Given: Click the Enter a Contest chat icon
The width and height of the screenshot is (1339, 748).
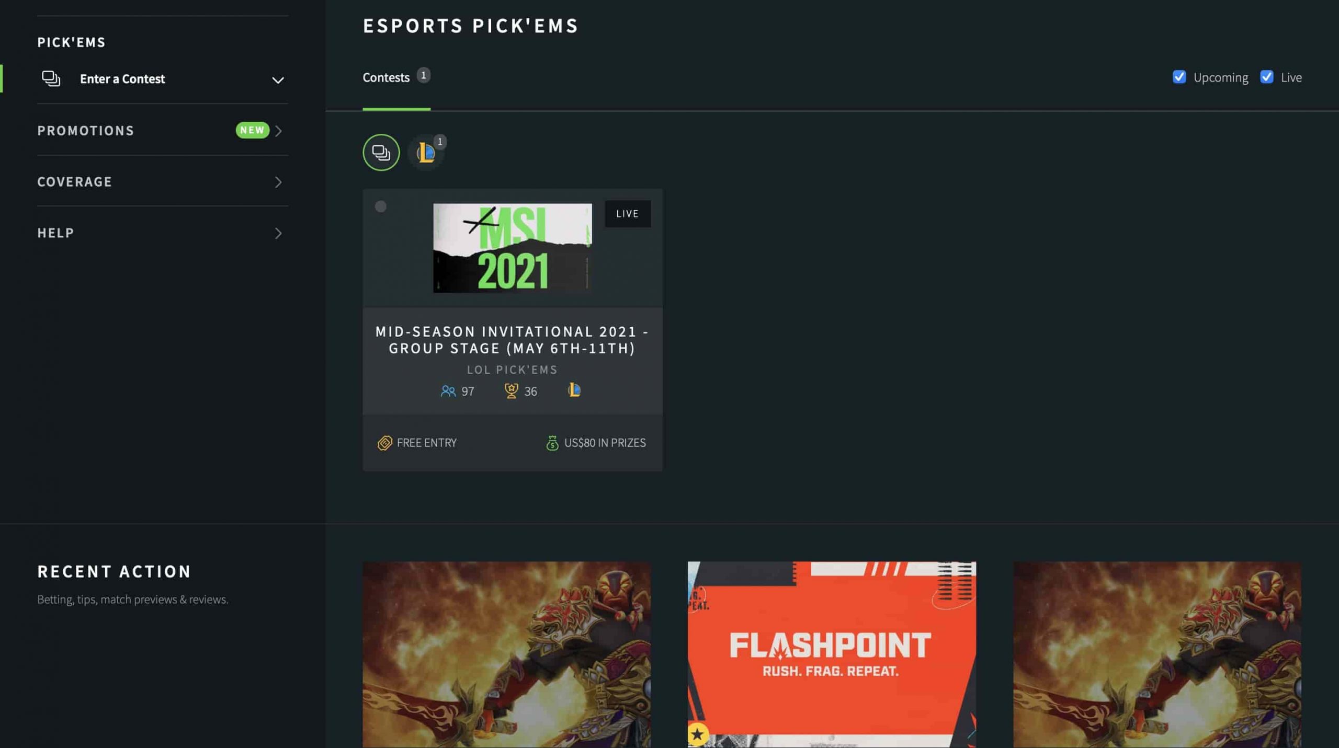Looking at the screenshot, I should tap(51, 78).
